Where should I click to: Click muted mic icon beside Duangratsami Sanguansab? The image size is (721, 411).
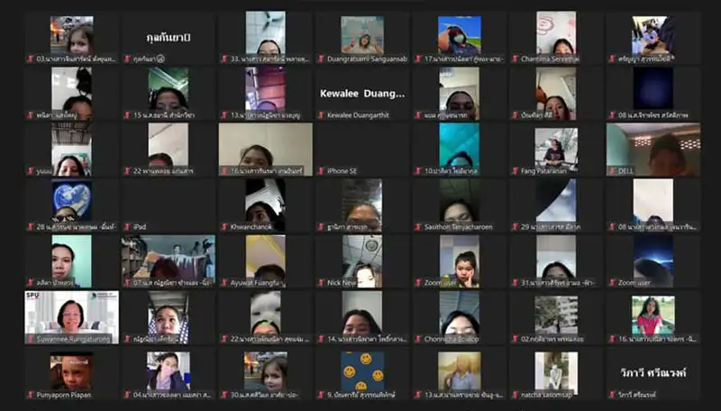pos(321,59)
